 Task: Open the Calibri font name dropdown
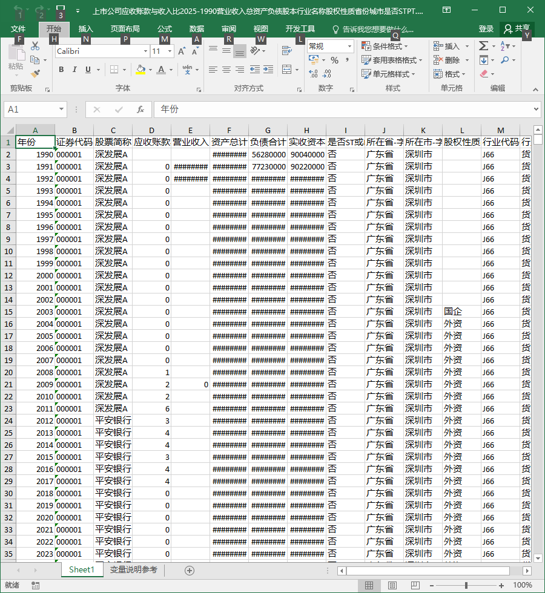146,51
